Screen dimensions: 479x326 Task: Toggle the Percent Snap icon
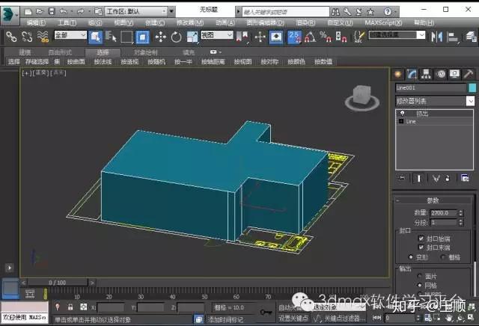point(326,37)
